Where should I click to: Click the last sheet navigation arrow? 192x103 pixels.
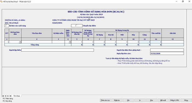[10, 96]
